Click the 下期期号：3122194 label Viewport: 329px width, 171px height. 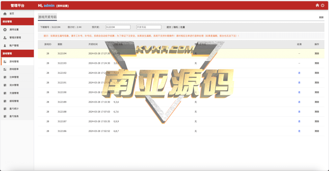50,27
